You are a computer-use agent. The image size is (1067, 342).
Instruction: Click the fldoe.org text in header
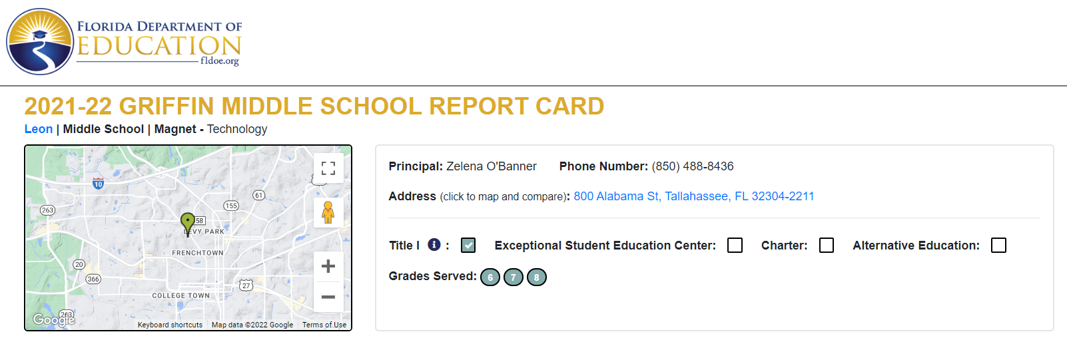click(220, 61)
